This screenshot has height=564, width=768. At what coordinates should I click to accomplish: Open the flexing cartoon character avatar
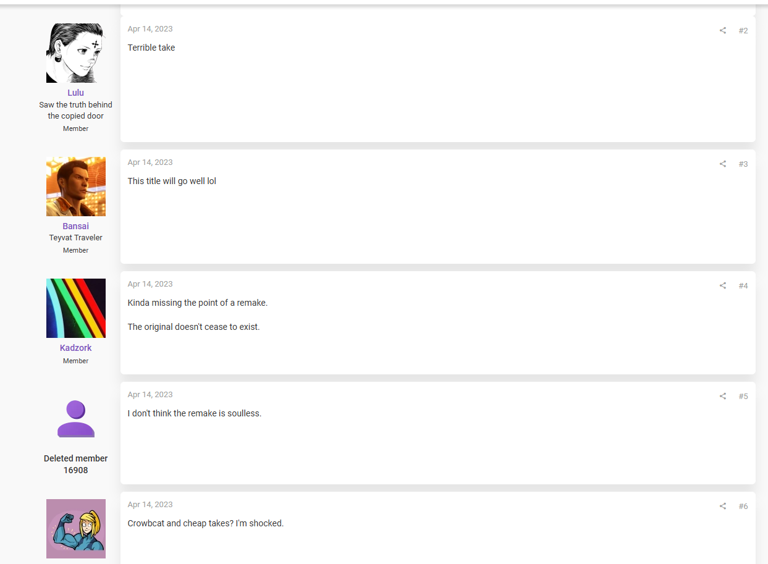76,529
